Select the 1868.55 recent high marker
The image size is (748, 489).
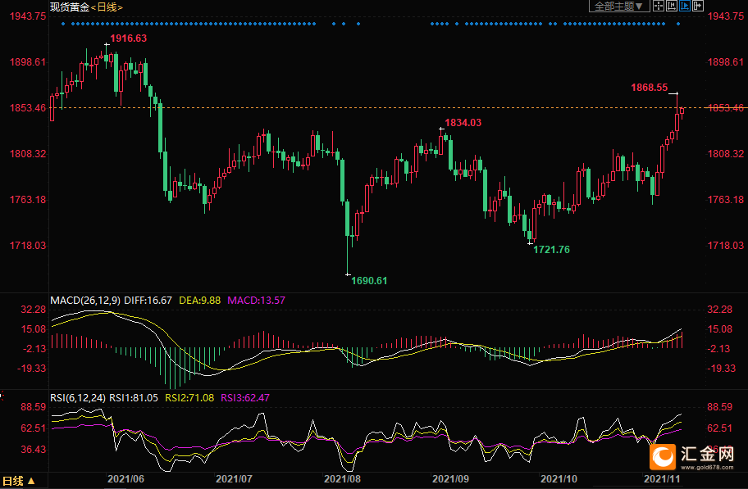(x=649, y=87)
